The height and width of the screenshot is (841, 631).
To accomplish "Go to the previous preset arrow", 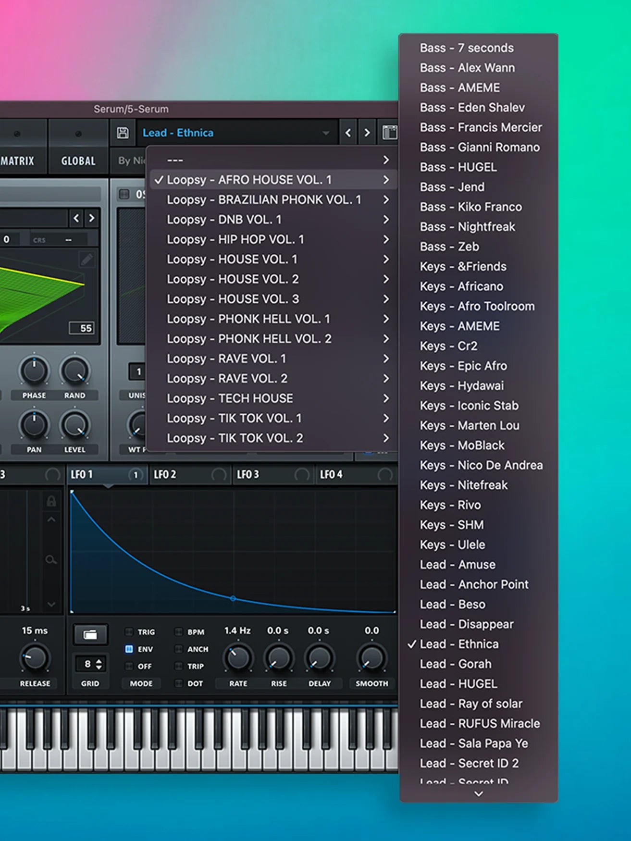I will 348,133.
